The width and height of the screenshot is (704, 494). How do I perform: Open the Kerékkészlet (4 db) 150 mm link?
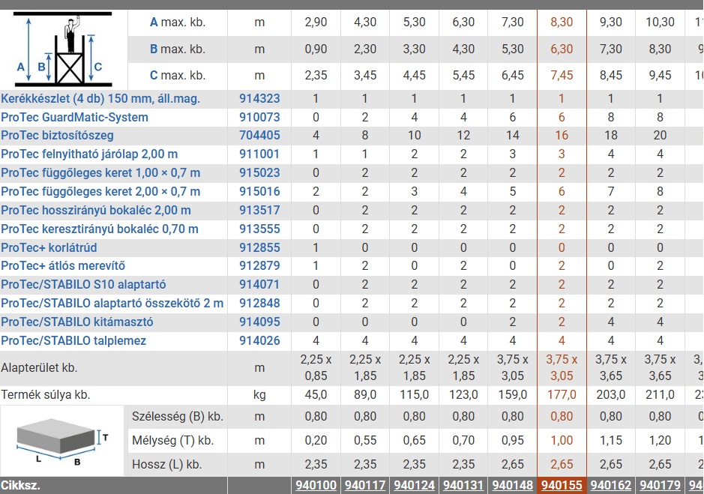click(100, 98)
